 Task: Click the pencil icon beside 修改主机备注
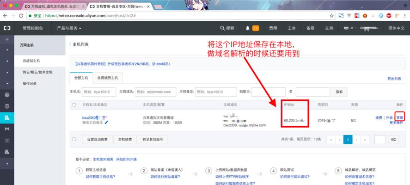(x=106, y=122)
